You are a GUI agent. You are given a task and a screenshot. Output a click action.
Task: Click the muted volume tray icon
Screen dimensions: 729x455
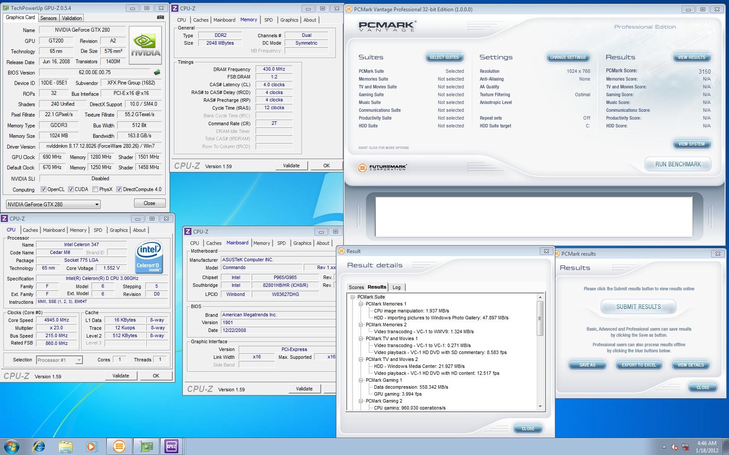pyautogui.click(x=674, y=447)
